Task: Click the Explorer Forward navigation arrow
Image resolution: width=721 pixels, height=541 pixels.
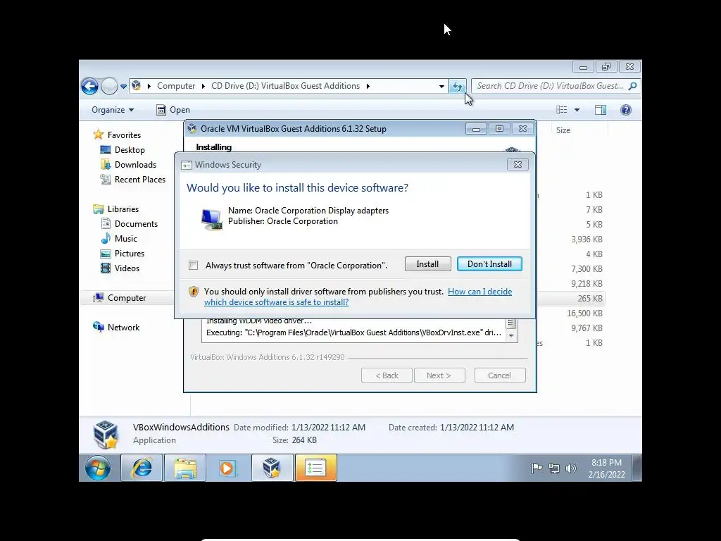Action: 109,86
